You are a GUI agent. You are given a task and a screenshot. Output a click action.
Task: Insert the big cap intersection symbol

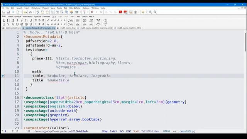pos(26,20)
